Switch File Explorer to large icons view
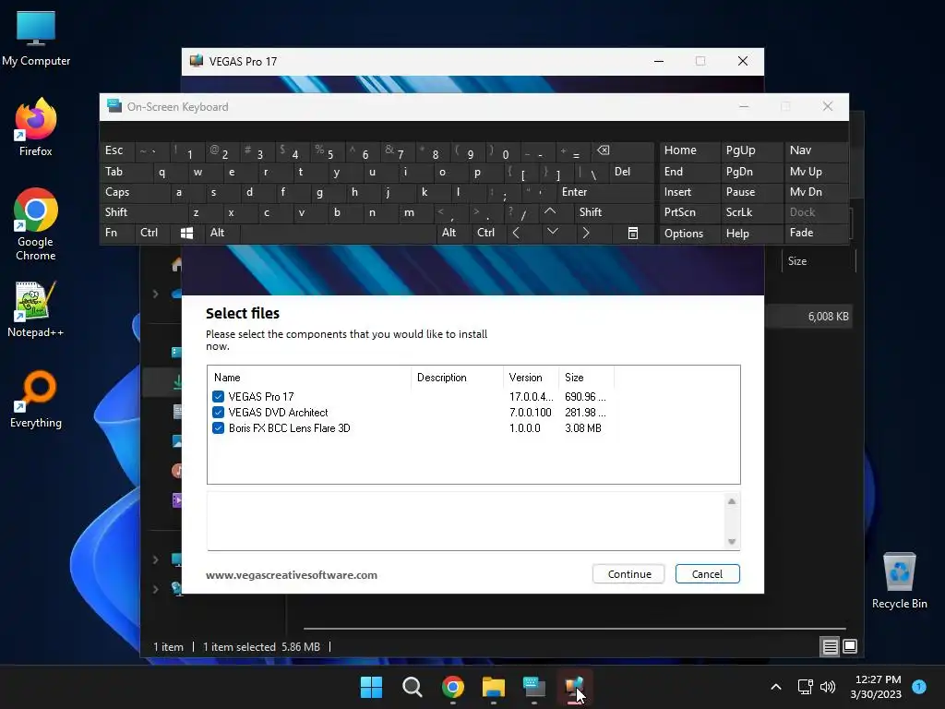 (x=850, y=647)
